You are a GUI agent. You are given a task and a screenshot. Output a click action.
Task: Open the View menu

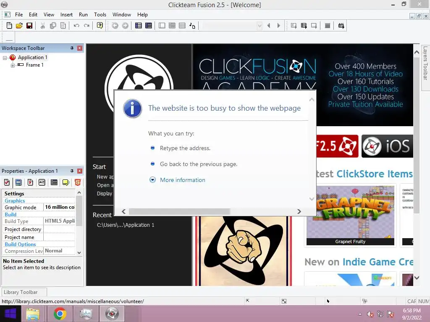click(x=49, y=15)
